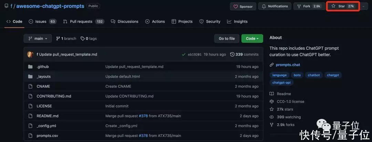The image size is (372, 142).
Task: Open the prompts.chat website link
Action: [288, 64]
